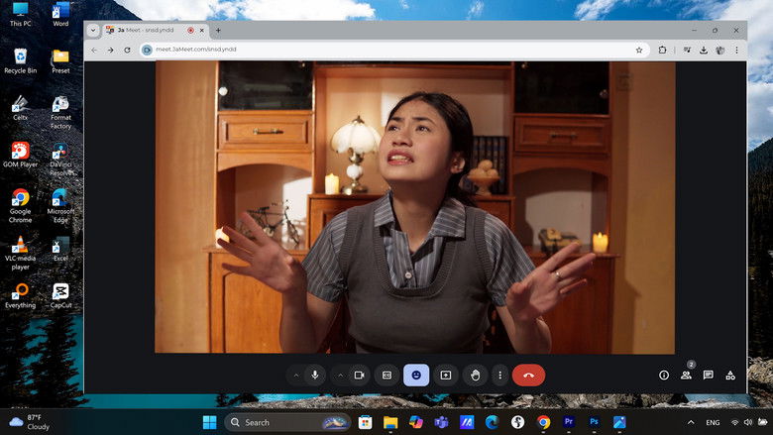Hang up with the red leave call button
Screen dimensions: 773x435
click(x=528, y=376)
